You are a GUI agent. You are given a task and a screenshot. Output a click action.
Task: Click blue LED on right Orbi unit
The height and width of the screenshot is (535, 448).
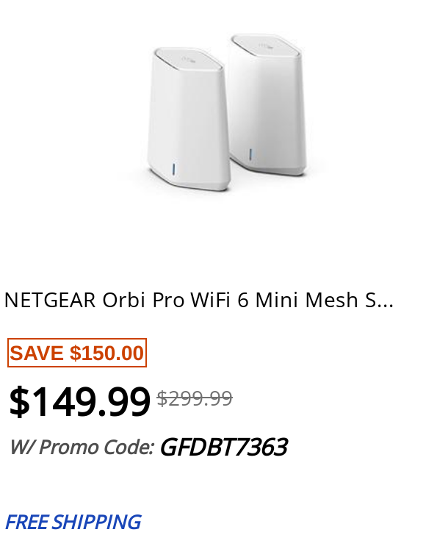tap(251, 154)
